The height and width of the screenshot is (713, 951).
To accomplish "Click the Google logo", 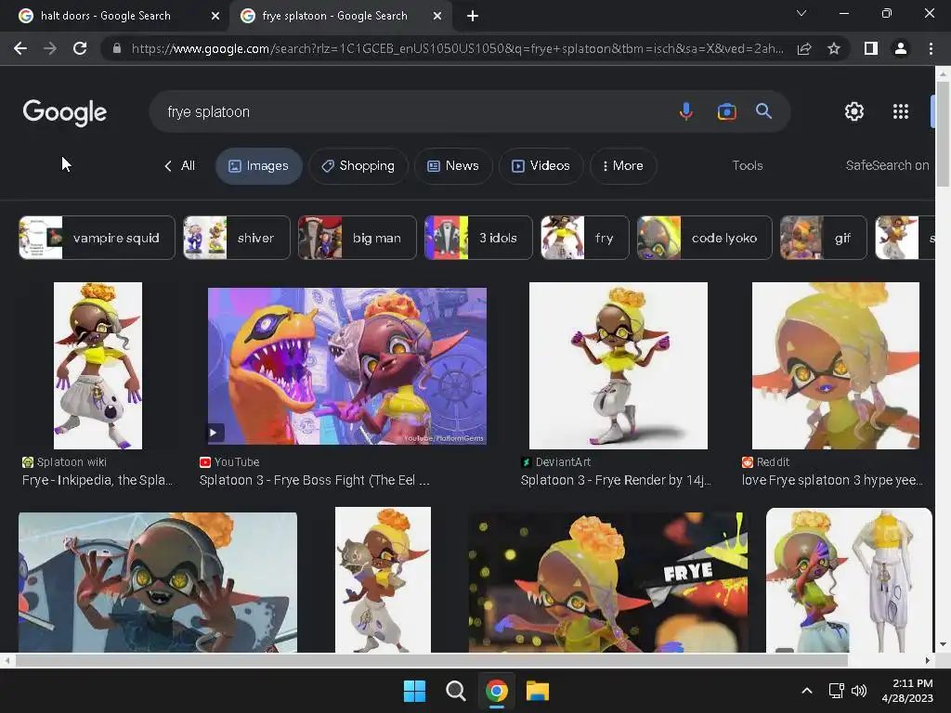I will pyautogui.click(x=65, y=112).
